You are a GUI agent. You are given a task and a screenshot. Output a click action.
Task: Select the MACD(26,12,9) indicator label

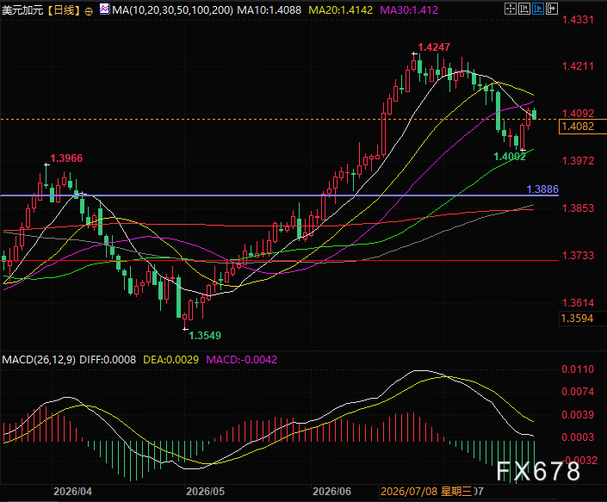click(x=39, y=360)
